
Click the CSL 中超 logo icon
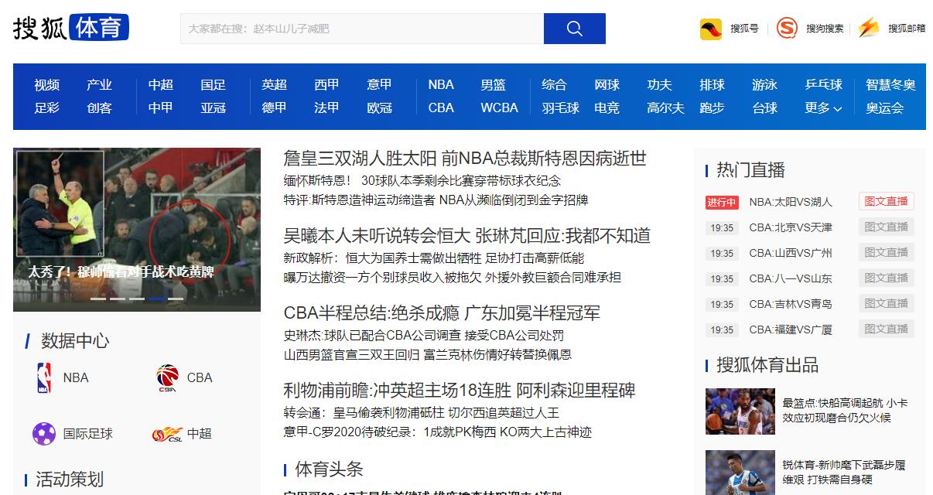[167, 434]
